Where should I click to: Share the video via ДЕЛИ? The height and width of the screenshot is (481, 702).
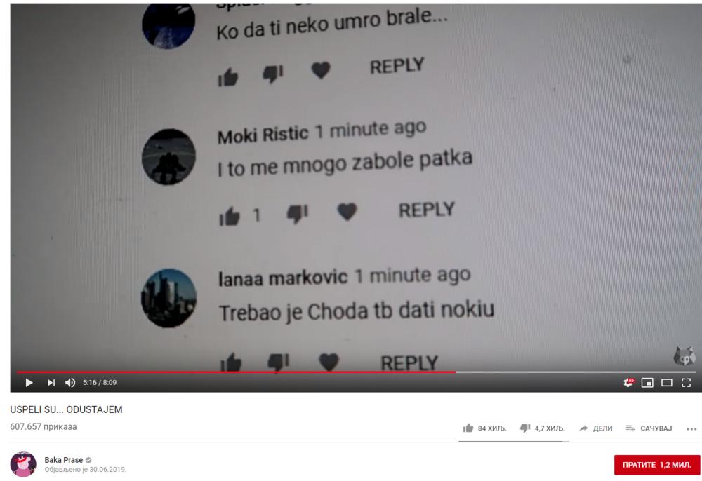[596, 428]
